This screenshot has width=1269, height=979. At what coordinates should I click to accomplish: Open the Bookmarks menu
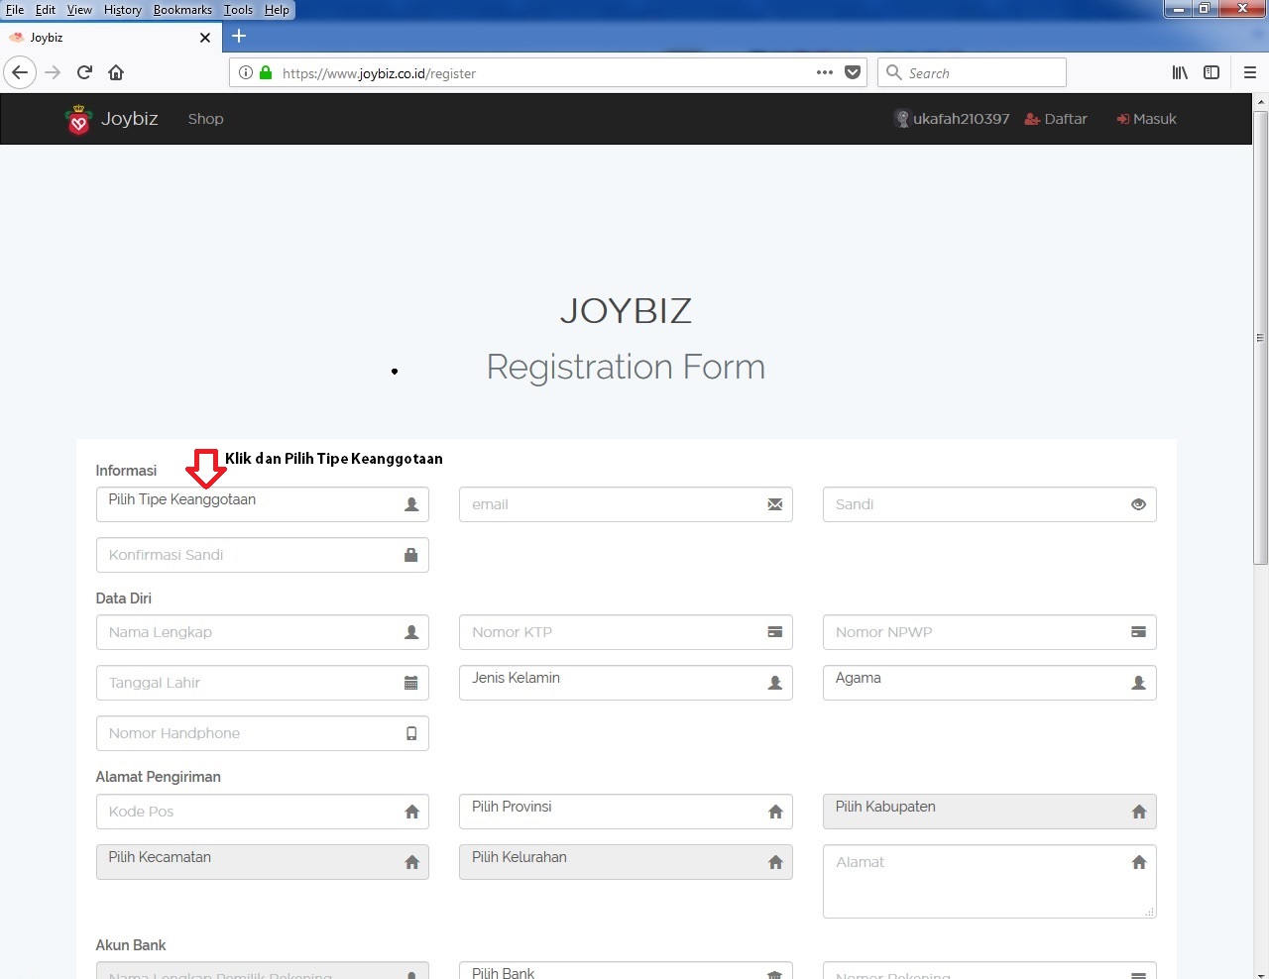tap(182, 10)
